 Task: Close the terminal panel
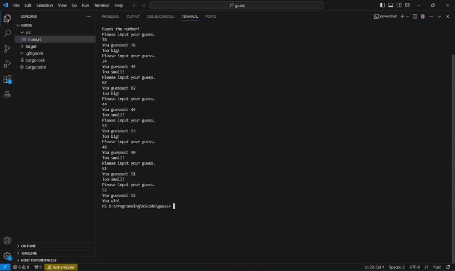click(x=448, y=16)
